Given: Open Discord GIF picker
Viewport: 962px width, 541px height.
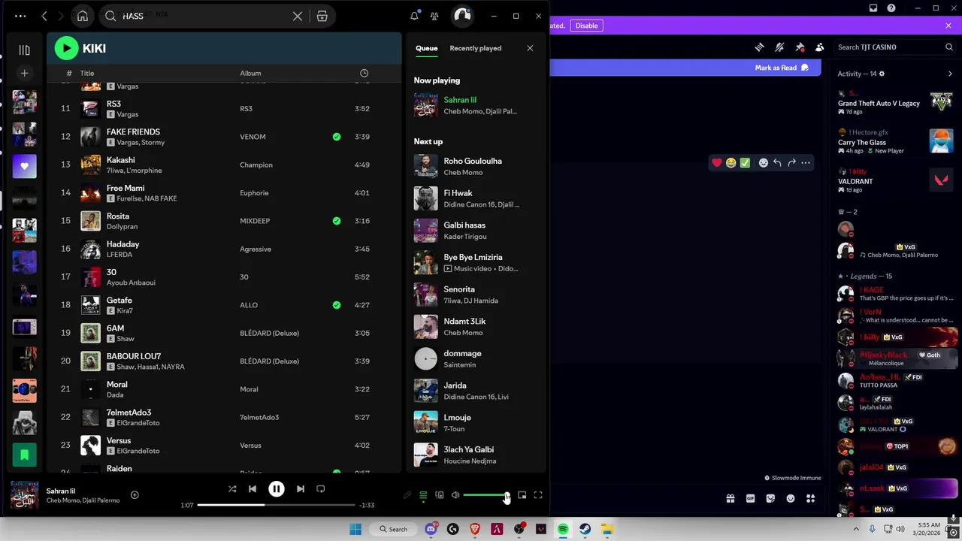Looking at the screenshot, I should [x=750, y=498].
